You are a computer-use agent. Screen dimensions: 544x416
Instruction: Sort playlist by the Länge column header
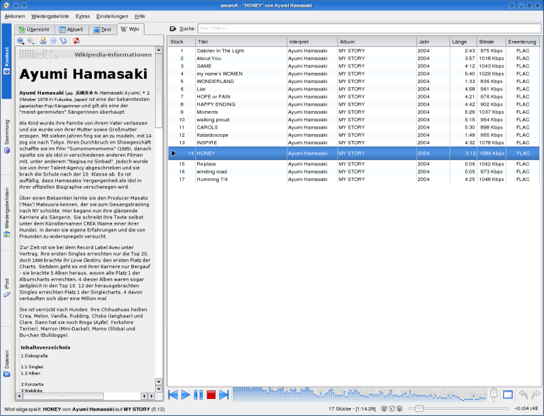pyautogui.click(x=463, y=42)
